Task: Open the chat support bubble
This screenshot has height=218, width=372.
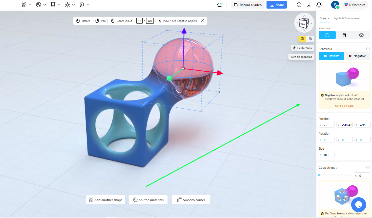Action: (359, 205)
